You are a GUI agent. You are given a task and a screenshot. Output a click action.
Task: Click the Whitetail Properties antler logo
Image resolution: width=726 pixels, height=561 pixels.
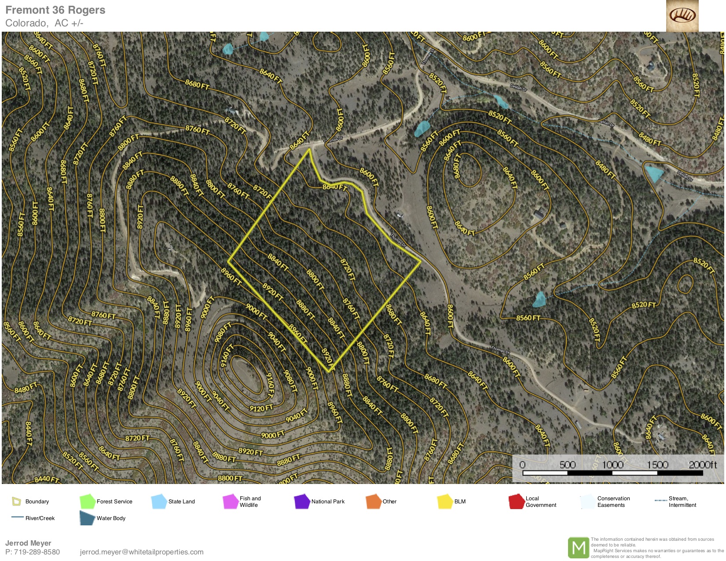point(682,16)
